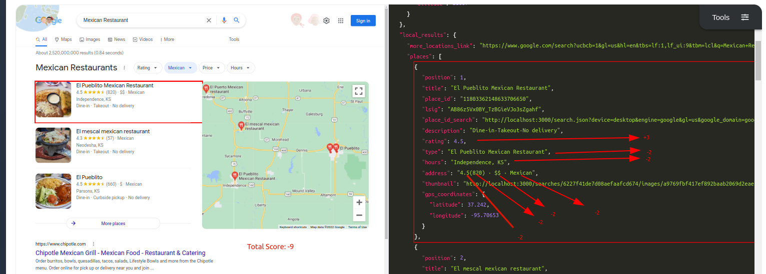Image resolution: width=766 pixels, height=274 pixels.
Task: Open El Pueblito Mexican Restaurant listing title
Action: click(x=115, y=85)
